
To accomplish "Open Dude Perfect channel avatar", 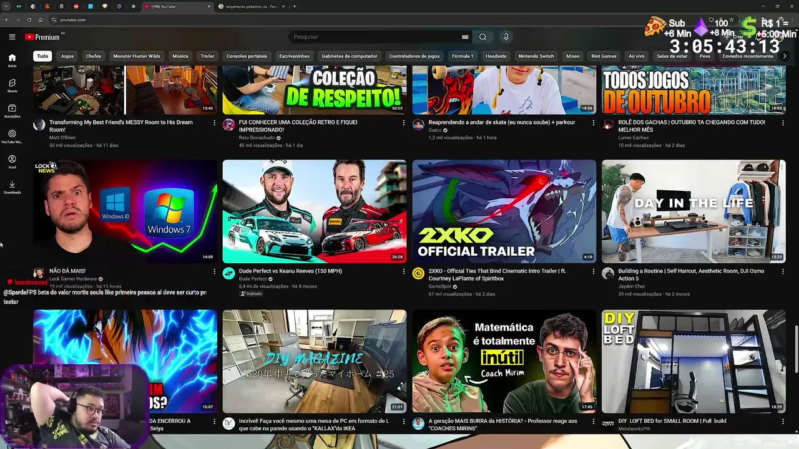I will coord(228,273).
